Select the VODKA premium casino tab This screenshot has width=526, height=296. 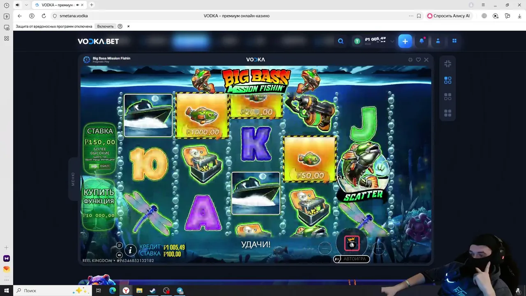59,5
